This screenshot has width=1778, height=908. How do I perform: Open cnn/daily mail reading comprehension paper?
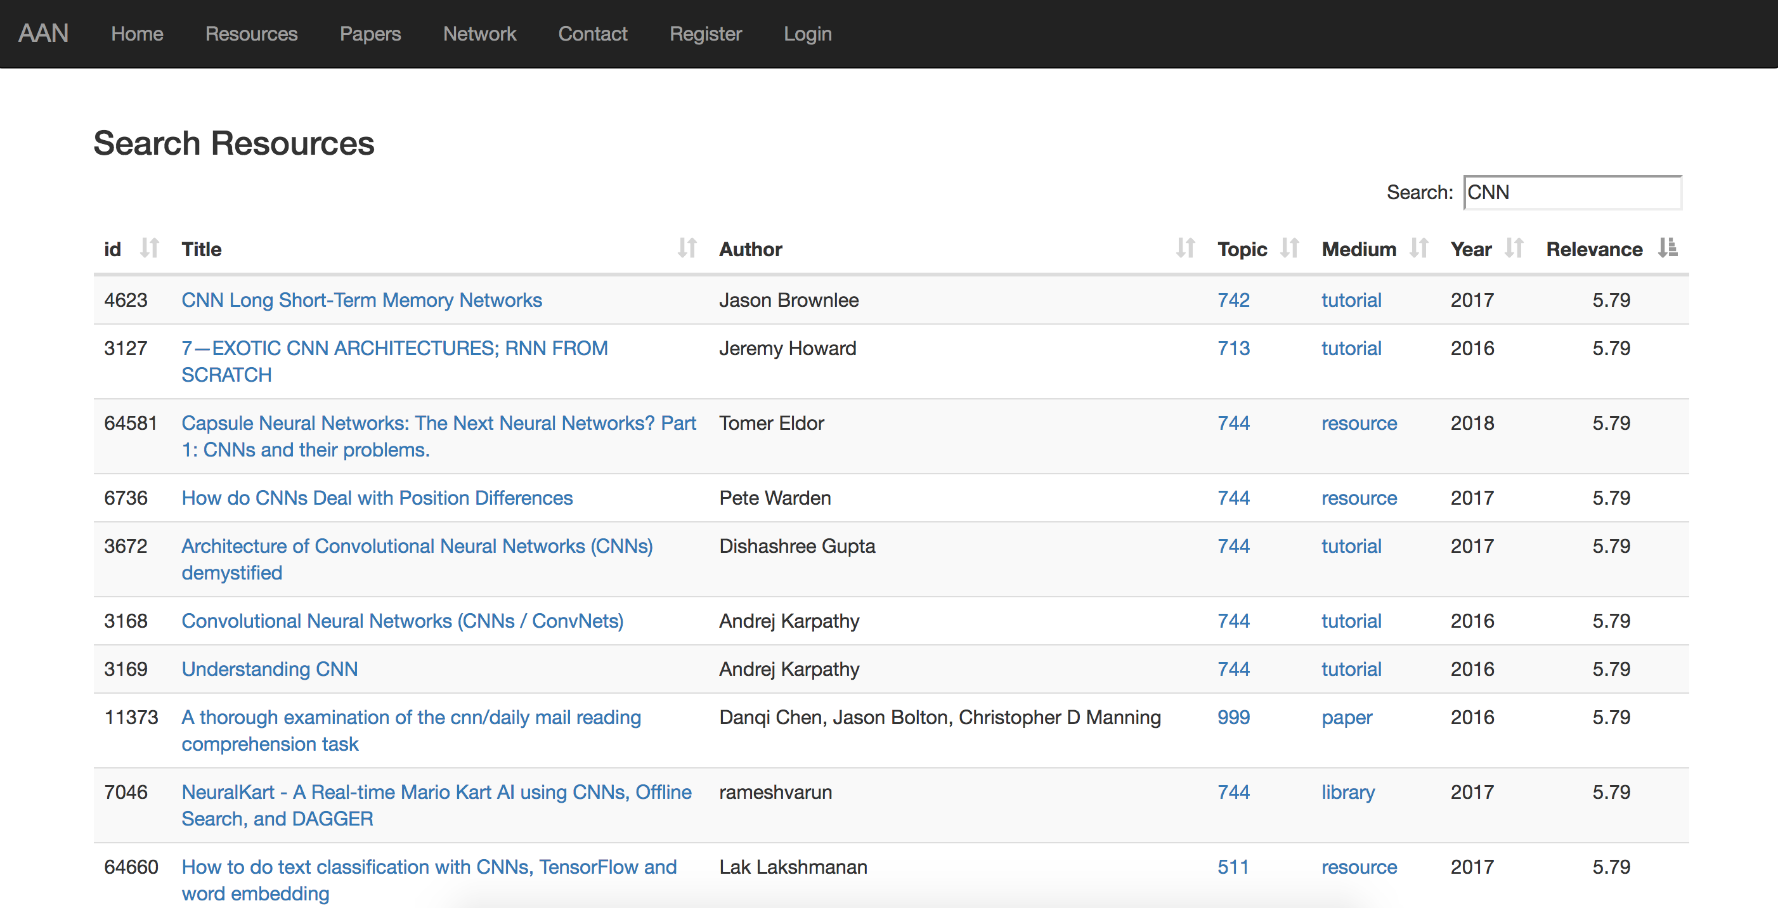[x=412, y=730]
